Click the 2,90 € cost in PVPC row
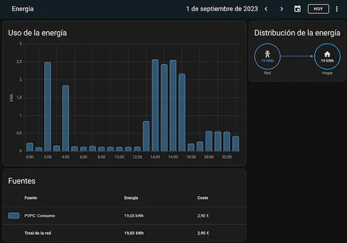The width and height of the screenshot is (347, 243). 203,216
